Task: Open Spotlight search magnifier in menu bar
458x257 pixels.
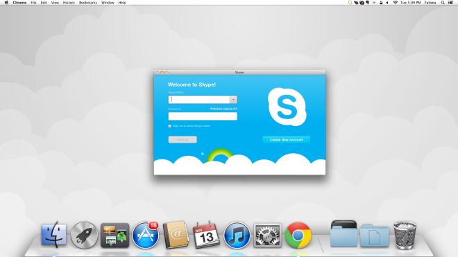Action: coord(443,3)
